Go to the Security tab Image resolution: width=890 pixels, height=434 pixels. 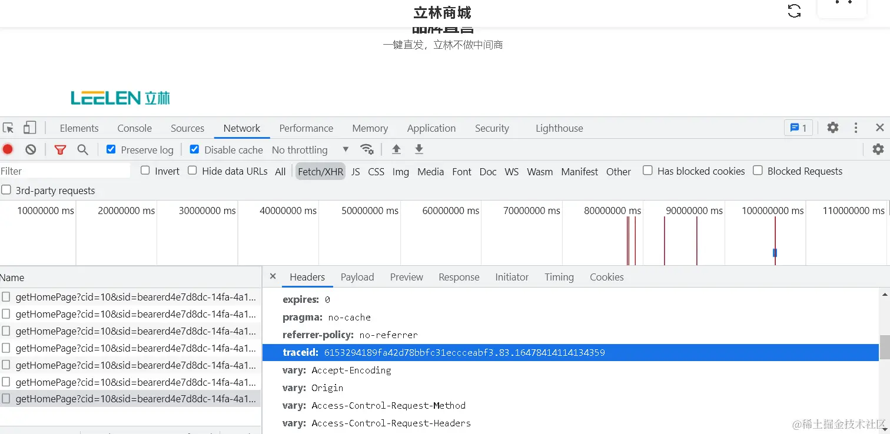pos(492,128)
